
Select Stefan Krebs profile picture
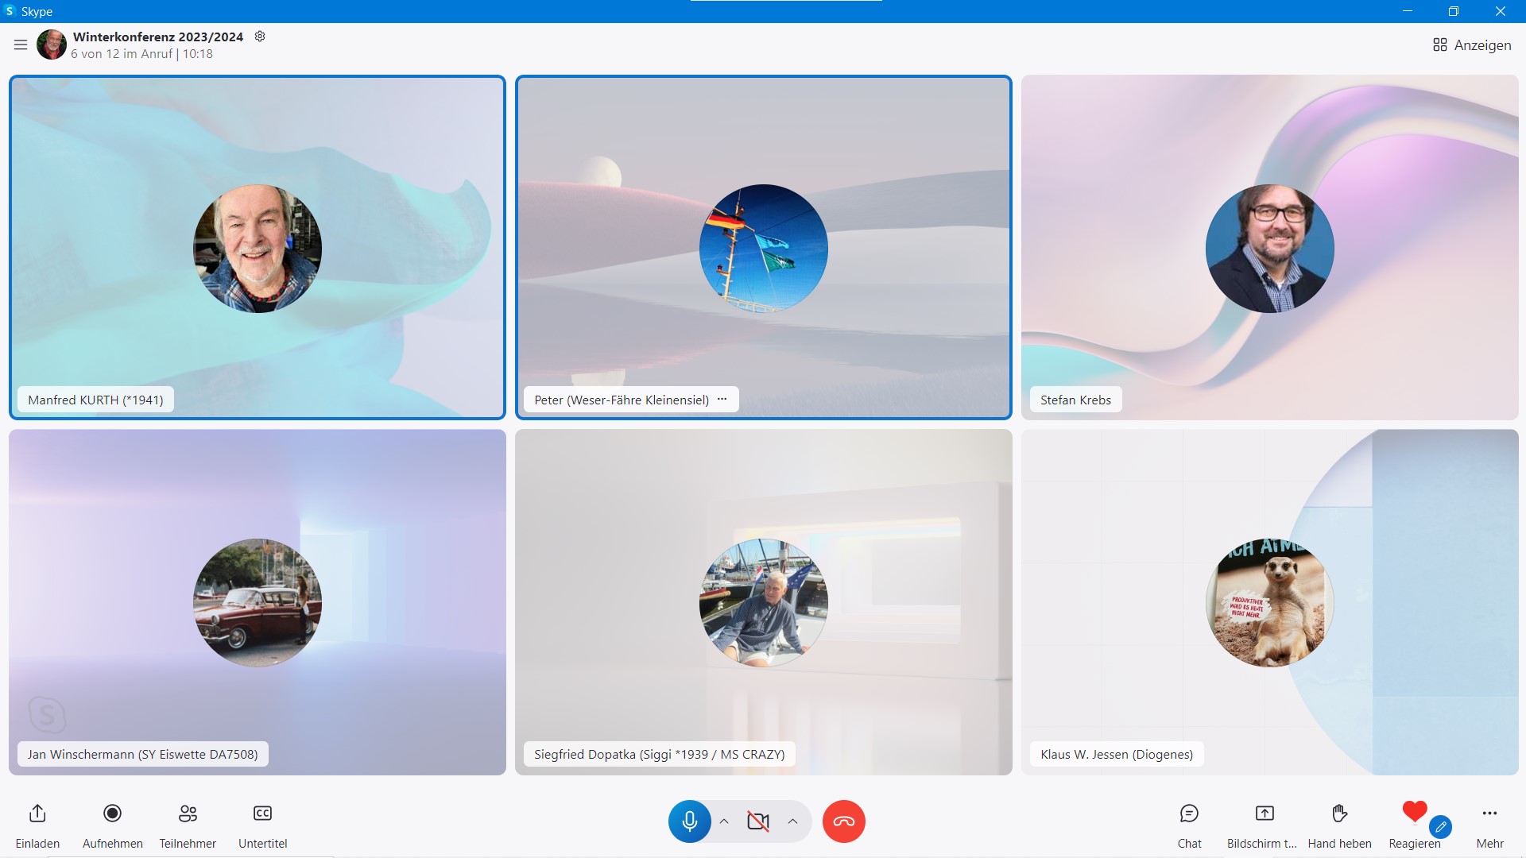click(1269, 249)
